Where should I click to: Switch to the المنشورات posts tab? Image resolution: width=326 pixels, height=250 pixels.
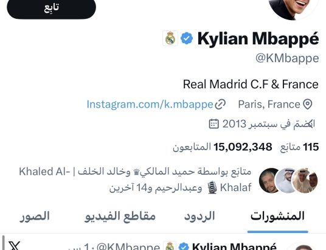coord(277,216)
